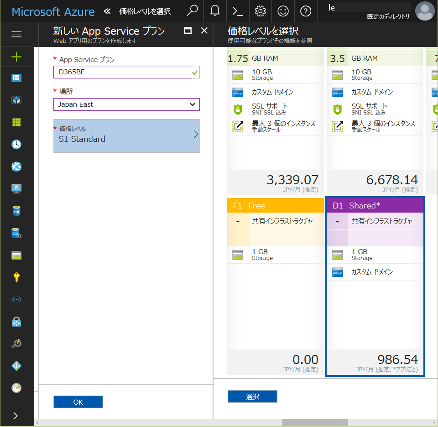Click the Microsoft Azure logo
Screen dimensions: 438x427
[x=53, y=12]
